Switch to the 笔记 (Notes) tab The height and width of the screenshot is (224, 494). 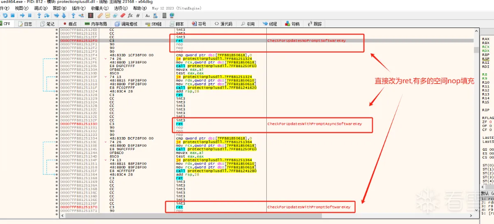48,24
